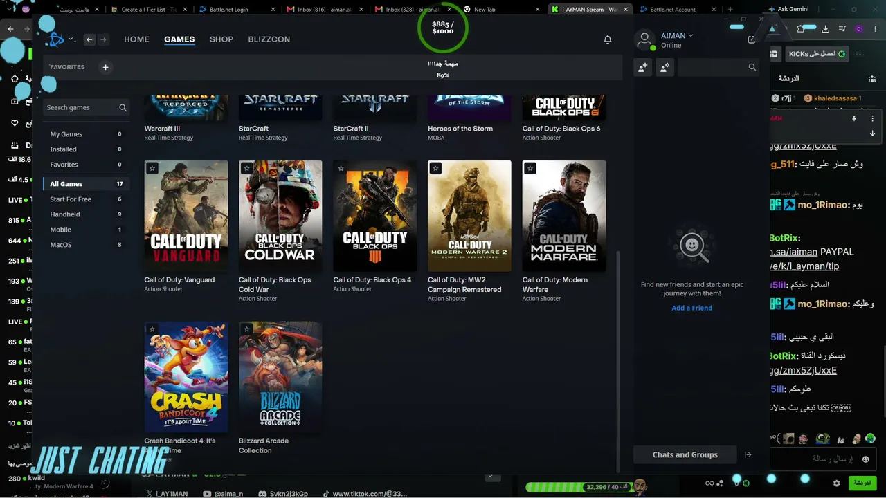Favorite Call of Duty: Black Ops Cold War
The height and width of the screenshot is (498, 886).
click(246, 168)
